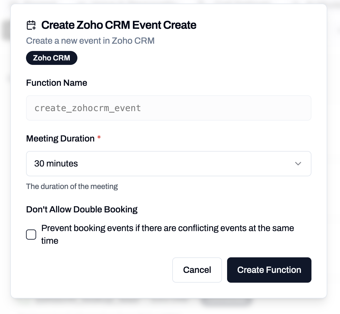This screenshot has height=314, width=340.
Task: Click the Cancel button
Action: point(197,270)
